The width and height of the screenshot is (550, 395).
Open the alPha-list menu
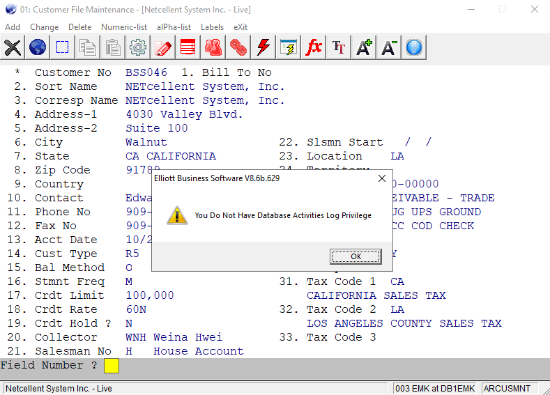click(x=174, y=27)
